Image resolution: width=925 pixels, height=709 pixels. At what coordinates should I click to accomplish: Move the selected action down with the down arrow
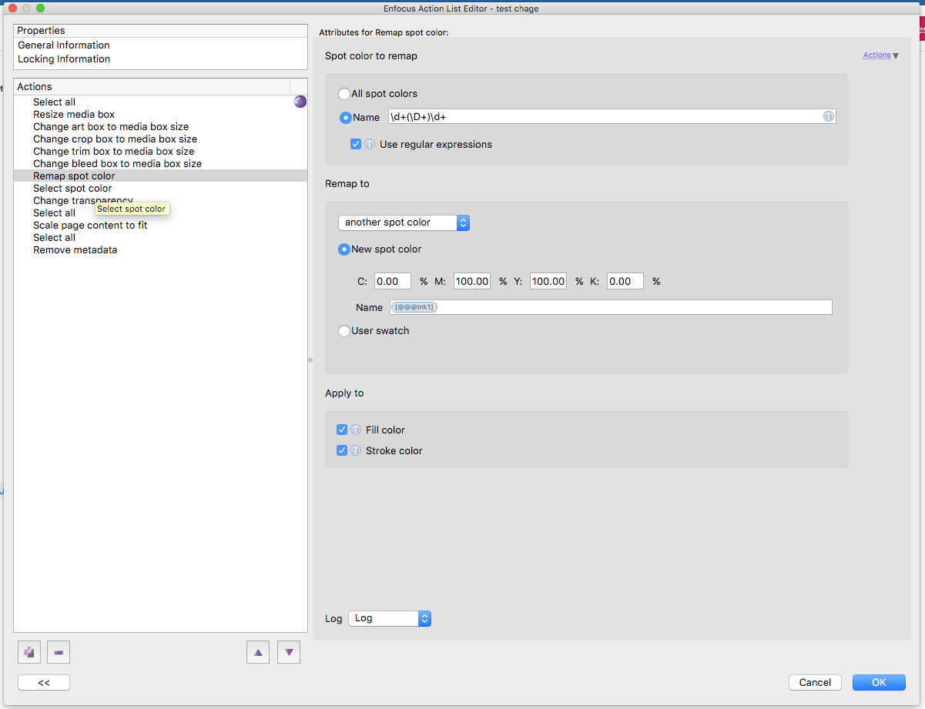click(x=289, y=652)
